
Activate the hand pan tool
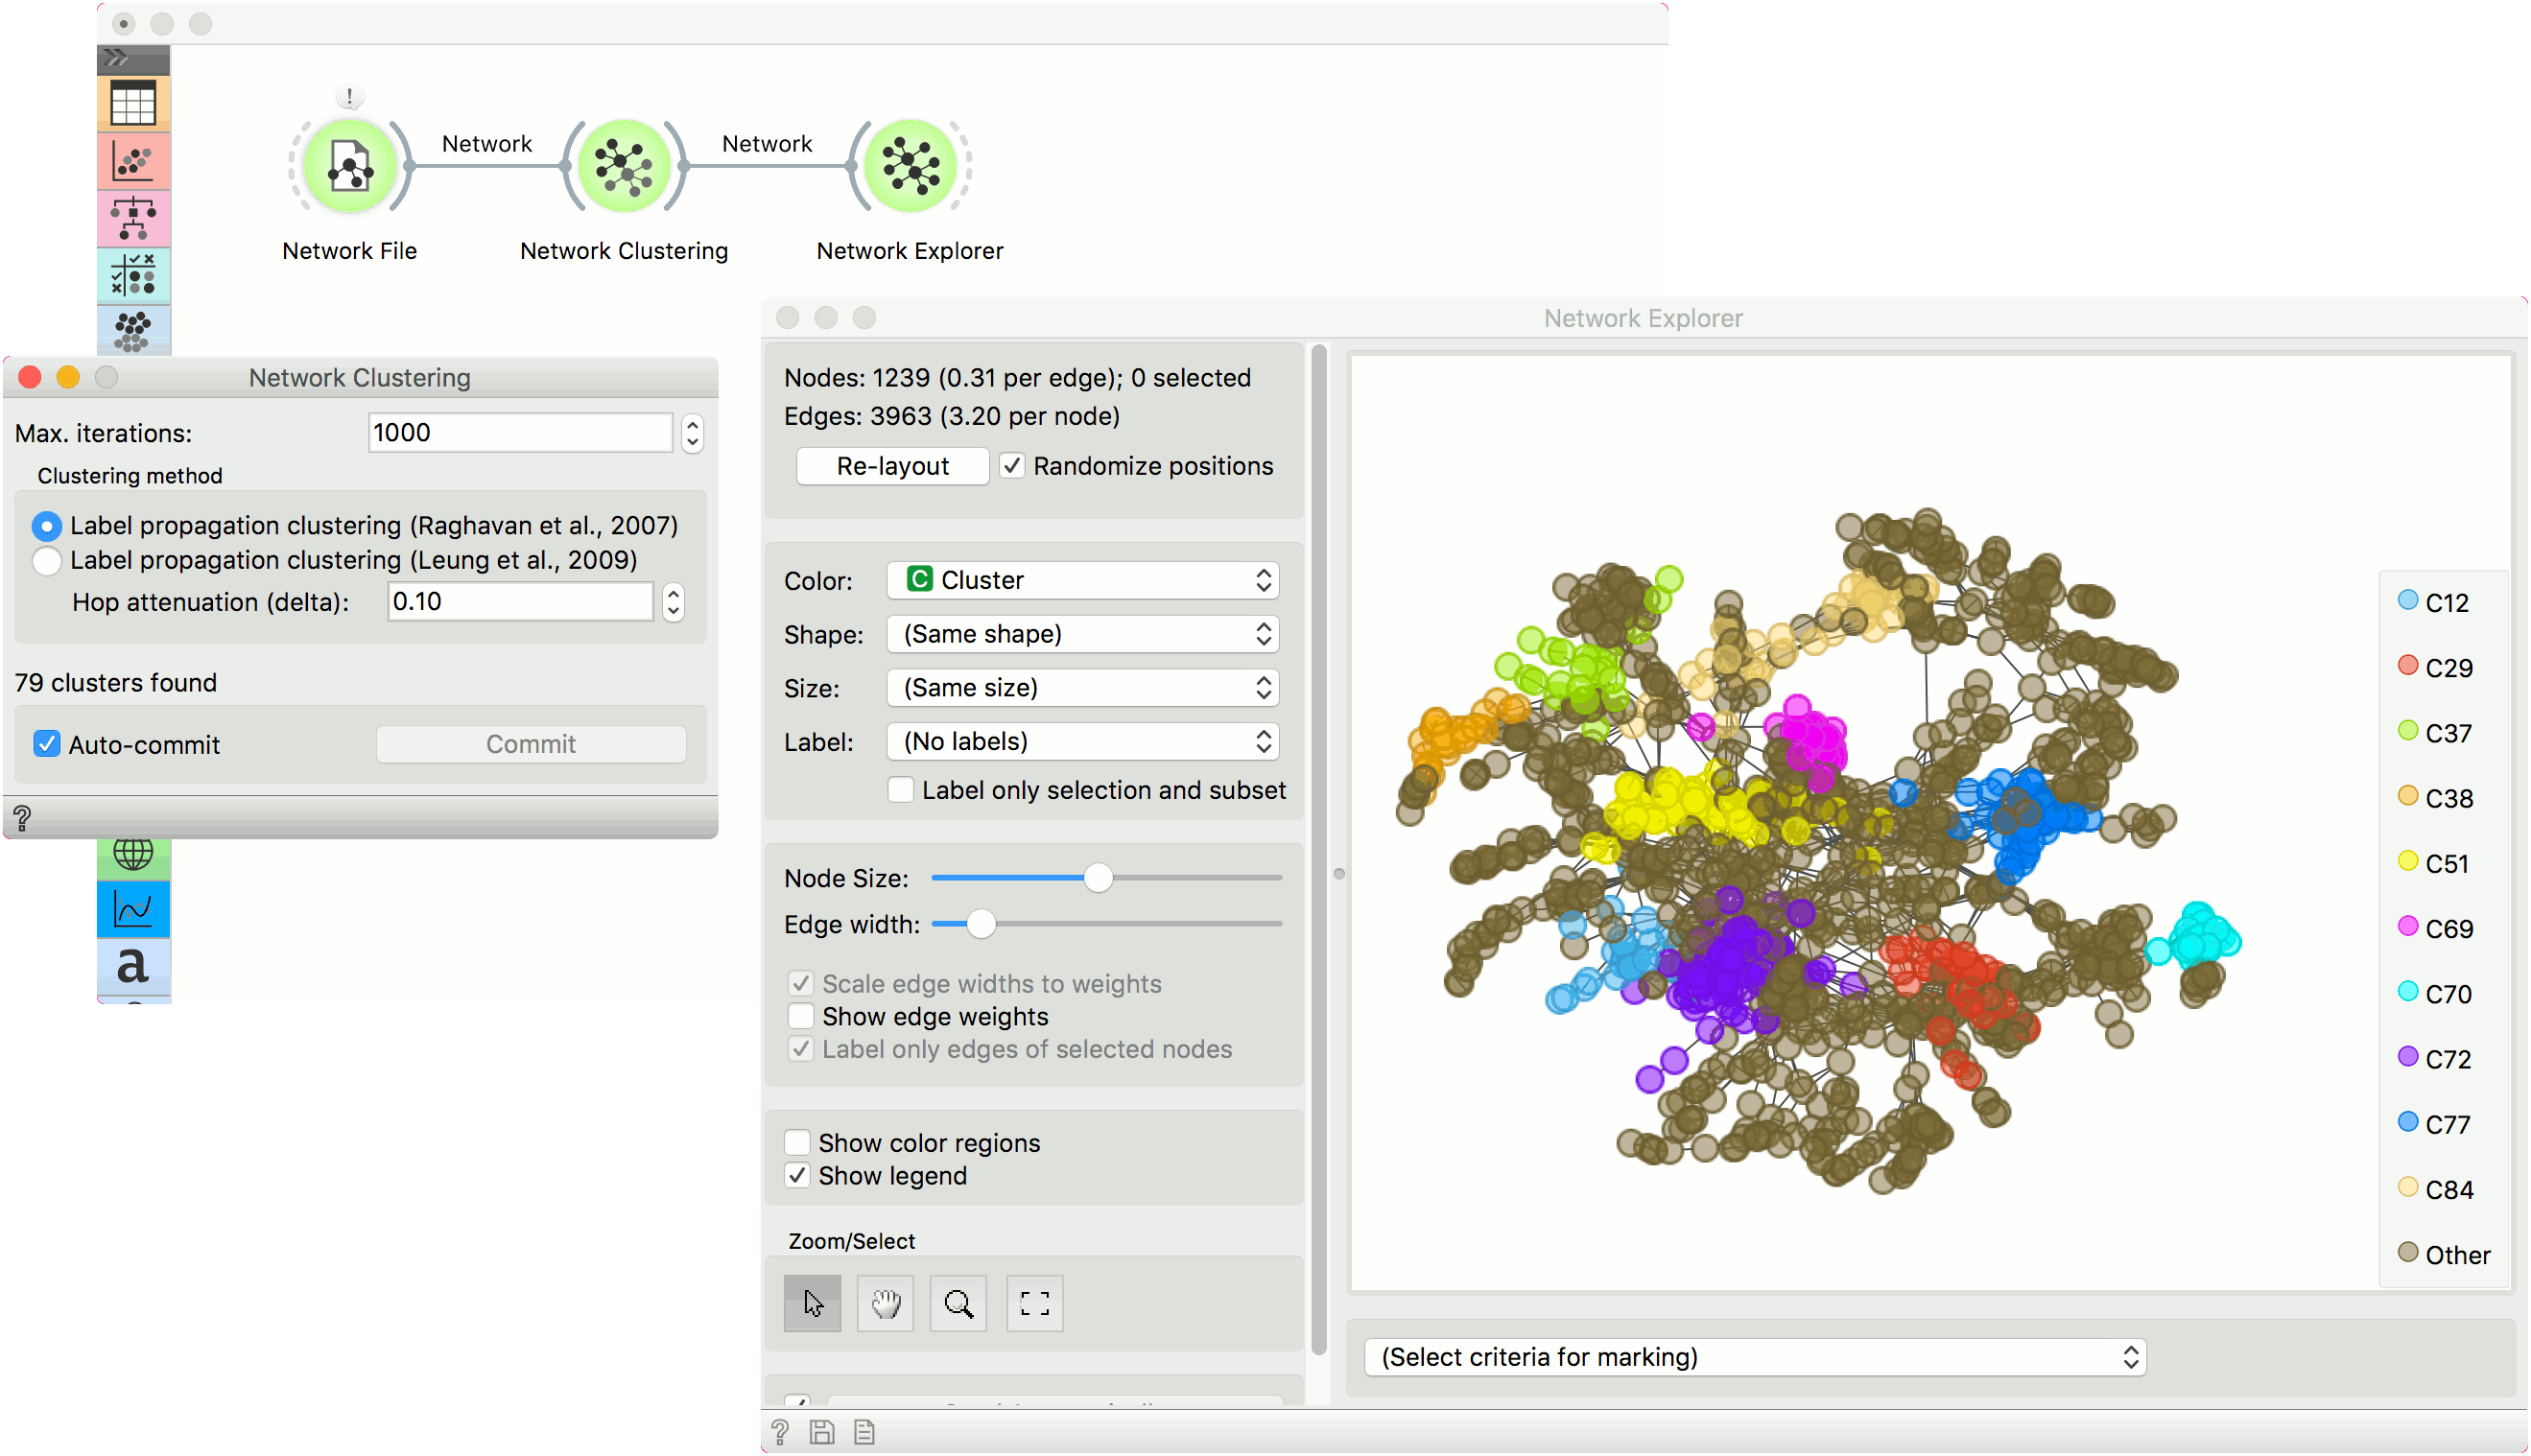[885, 1303]
